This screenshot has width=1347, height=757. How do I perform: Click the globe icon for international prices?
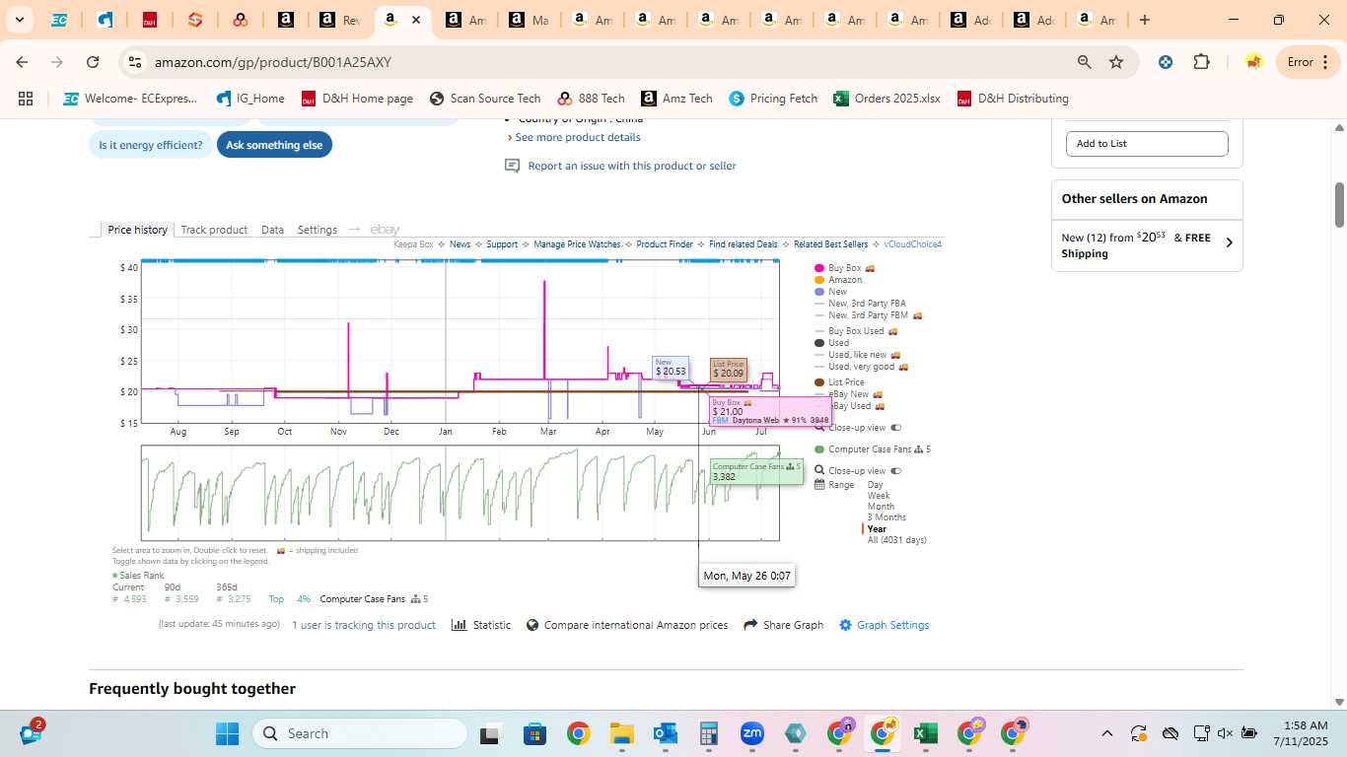[x=532, y=625]
